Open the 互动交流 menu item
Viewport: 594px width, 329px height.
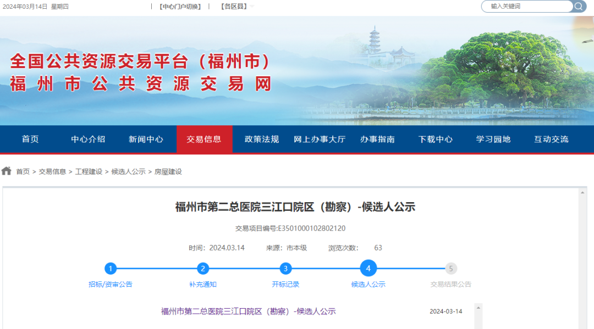coord(552,139)
